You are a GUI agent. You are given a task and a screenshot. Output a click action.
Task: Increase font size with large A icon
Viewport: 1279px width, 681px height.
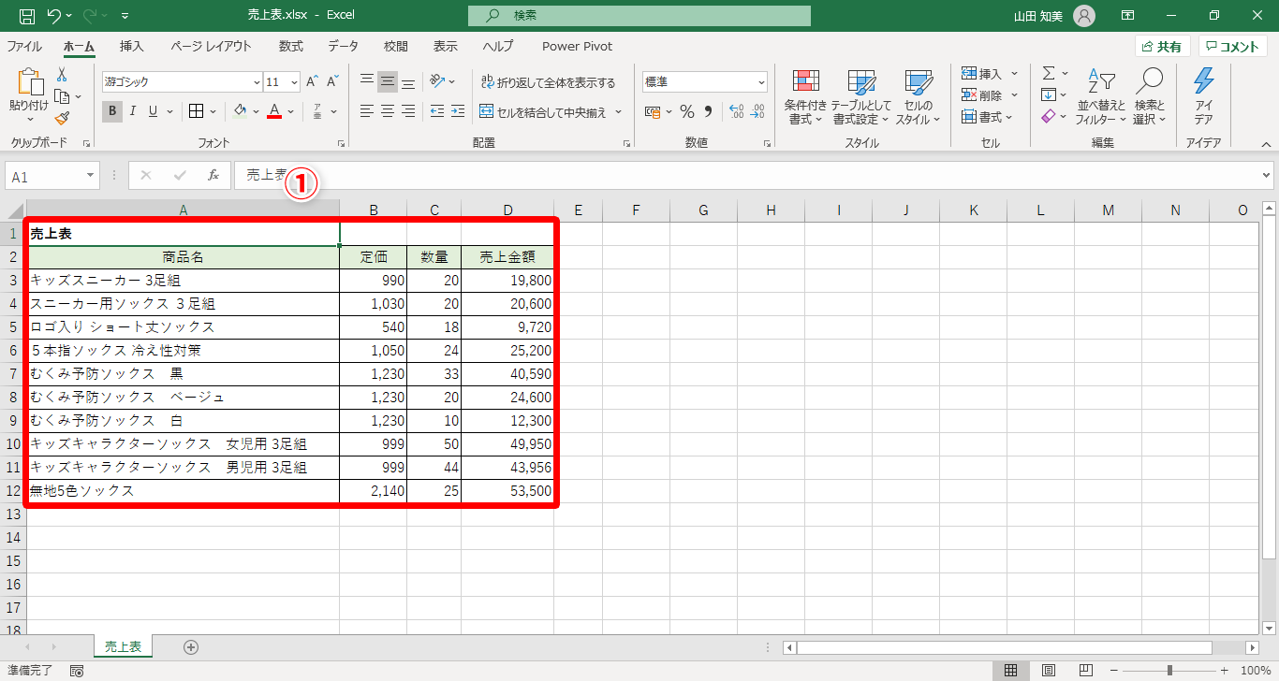(313, 82)
